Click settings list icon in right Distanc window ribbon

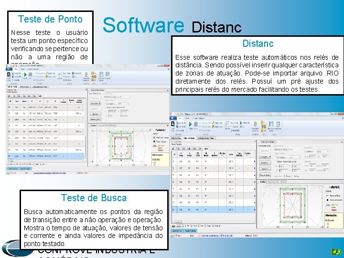click(227, 124)
